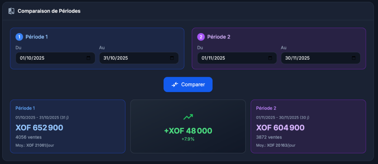
Task: Click the blue number 1 badge
Action: pyautogui.click(x=19, y=37)
